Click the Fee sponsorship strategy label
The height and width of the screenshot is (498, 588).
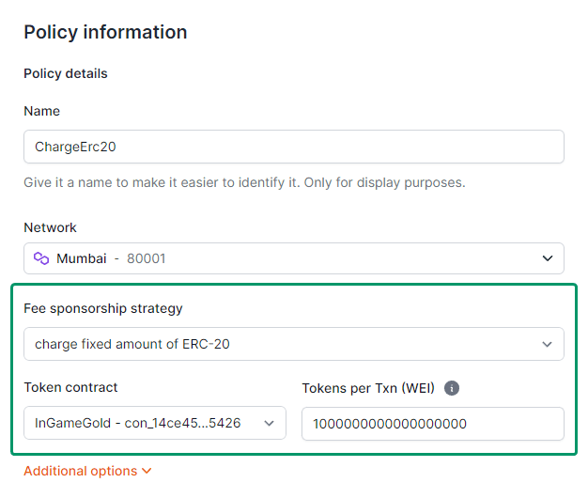coord(103,308)
